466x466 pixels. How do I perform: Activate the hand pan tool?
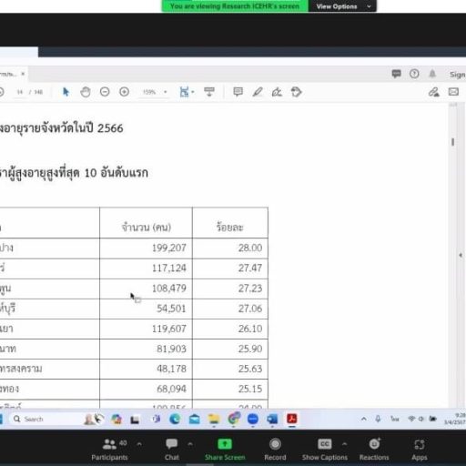pos(86,92)
